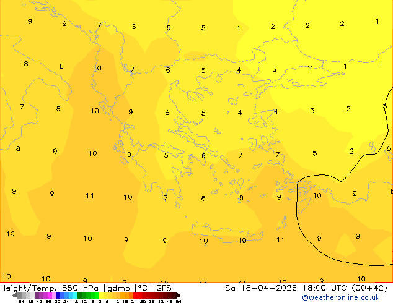
Task: Click the '(00+42)' forecast offset label
Action: pyautogui.click(x=370, y=288)
